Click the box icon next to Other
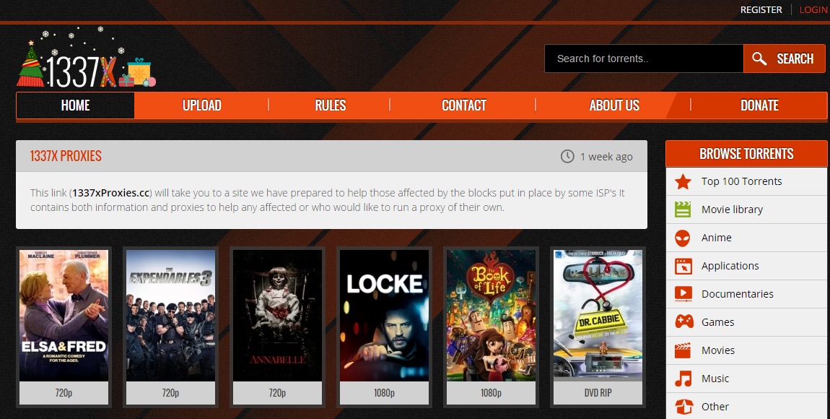830x419 pixels. [x=683, y=407]
